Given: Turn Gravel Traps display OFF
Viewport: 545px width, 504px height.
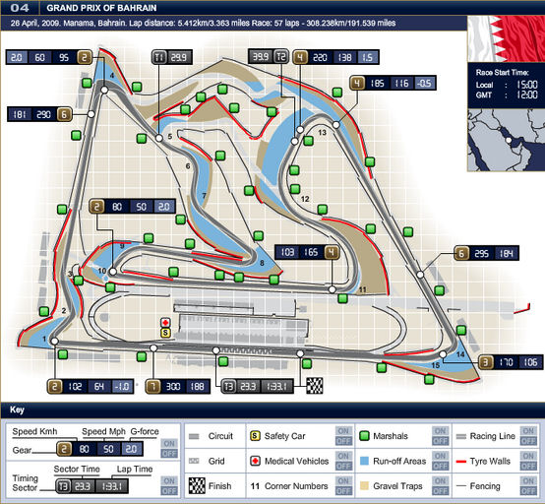Looking at the screenshot, I should [440, 491].
